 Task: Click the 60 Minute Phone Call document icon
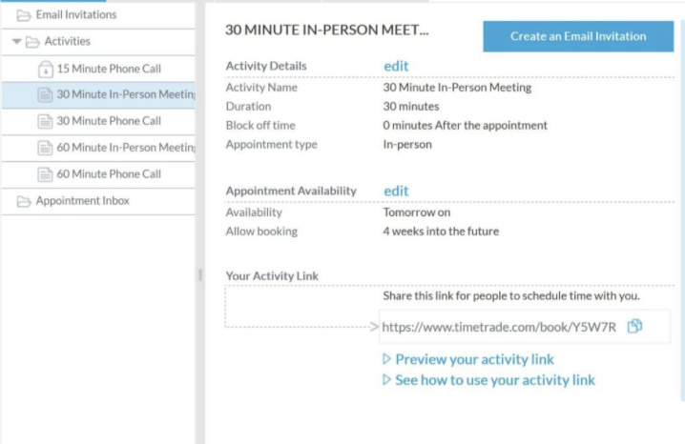[x=45, y=174]
